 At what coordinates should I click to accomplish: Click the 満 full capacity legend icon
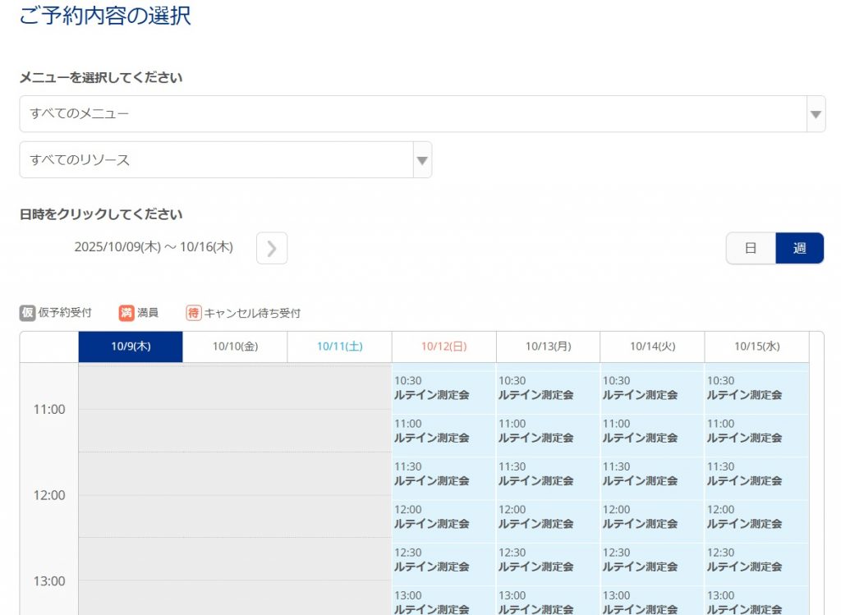(126, 313)
